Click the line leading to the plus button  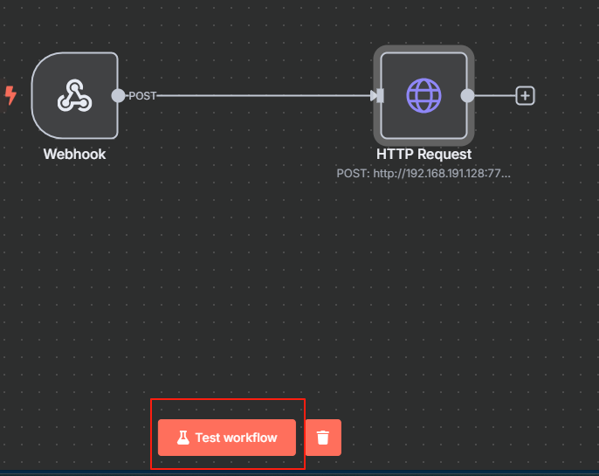[x=495, y=96]
